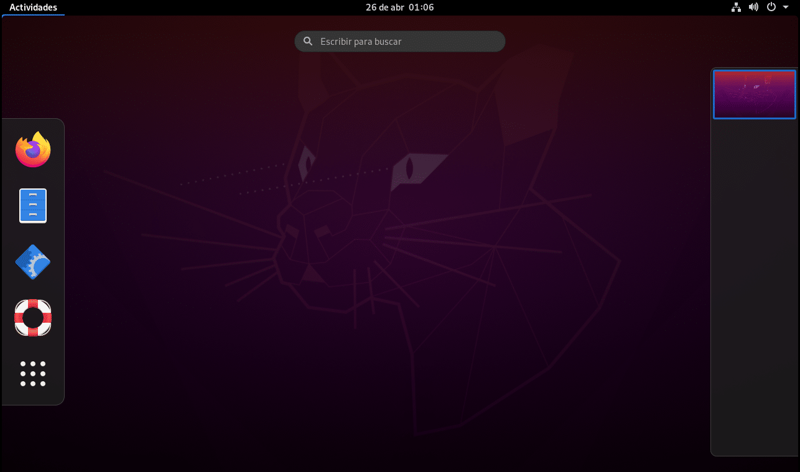The height and width of the screenshot is (472, 800).
Task: Mute system audio via the speaker icon
Action: tap(753, 7)
